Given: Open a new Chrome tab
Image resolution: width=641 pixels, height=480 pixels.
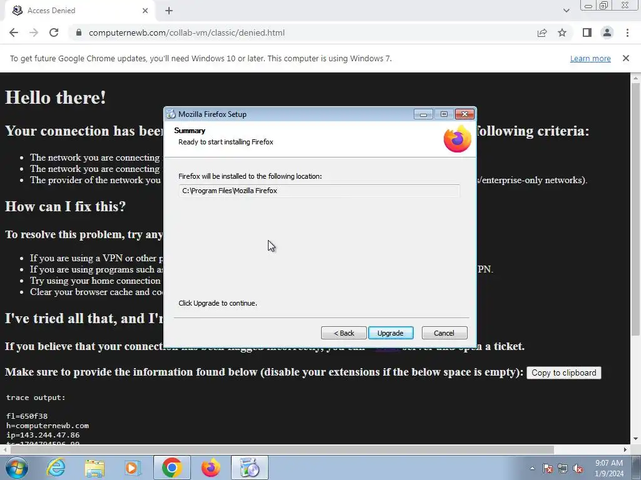Looking at the screenshot, I should [x=169, y=11].
